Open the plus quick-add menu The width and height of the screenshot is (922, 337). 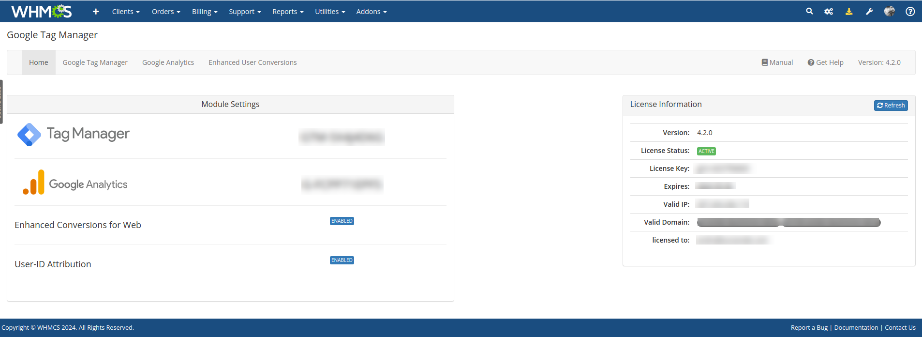(96, 12)
